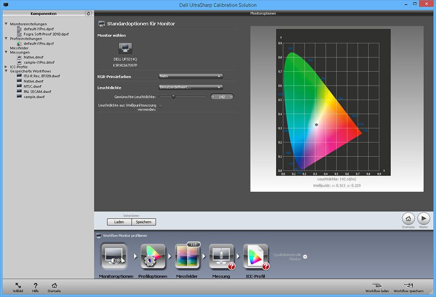This screenshot has width=436, height=297.
Task: Select Native.dwxf workflow
Action: click(x=34, y=81)
